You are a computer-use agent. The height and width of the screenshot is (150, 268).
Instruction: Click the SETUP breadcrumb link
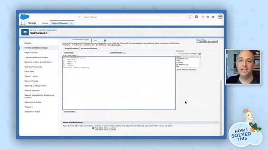point(33,30)
